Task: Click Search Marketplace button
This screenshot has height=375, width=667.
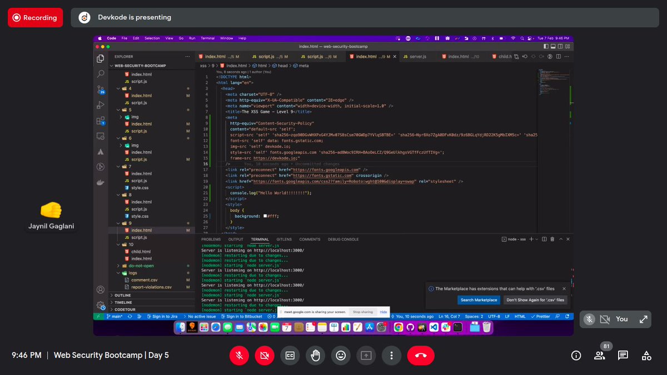Action: coord(479,300)
